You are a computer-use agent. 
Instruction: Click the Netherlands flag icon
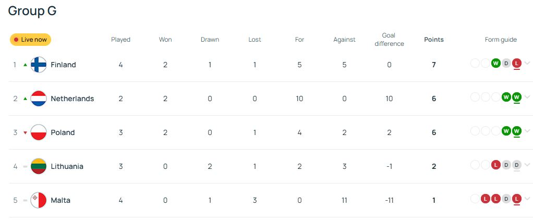click(x=39, y=99)
